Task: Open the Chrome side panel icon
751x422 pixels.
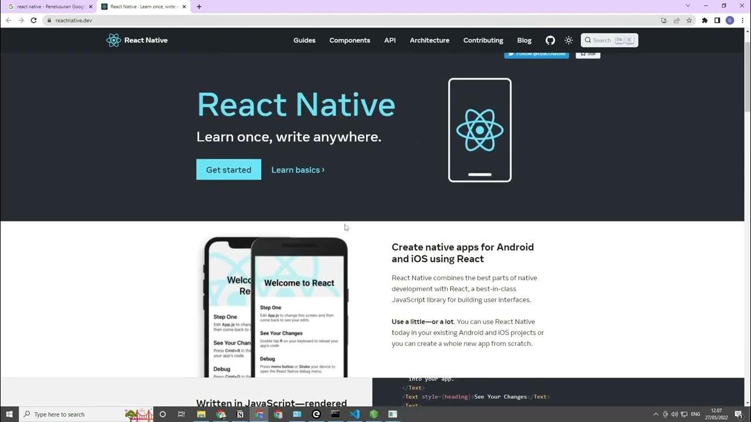Action: pyautogui.click(x=717, y=21)
